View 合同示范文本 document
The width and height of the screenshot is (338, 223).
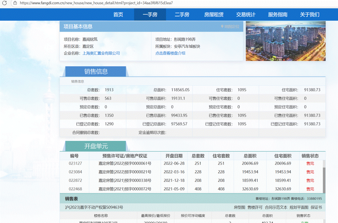276,207
